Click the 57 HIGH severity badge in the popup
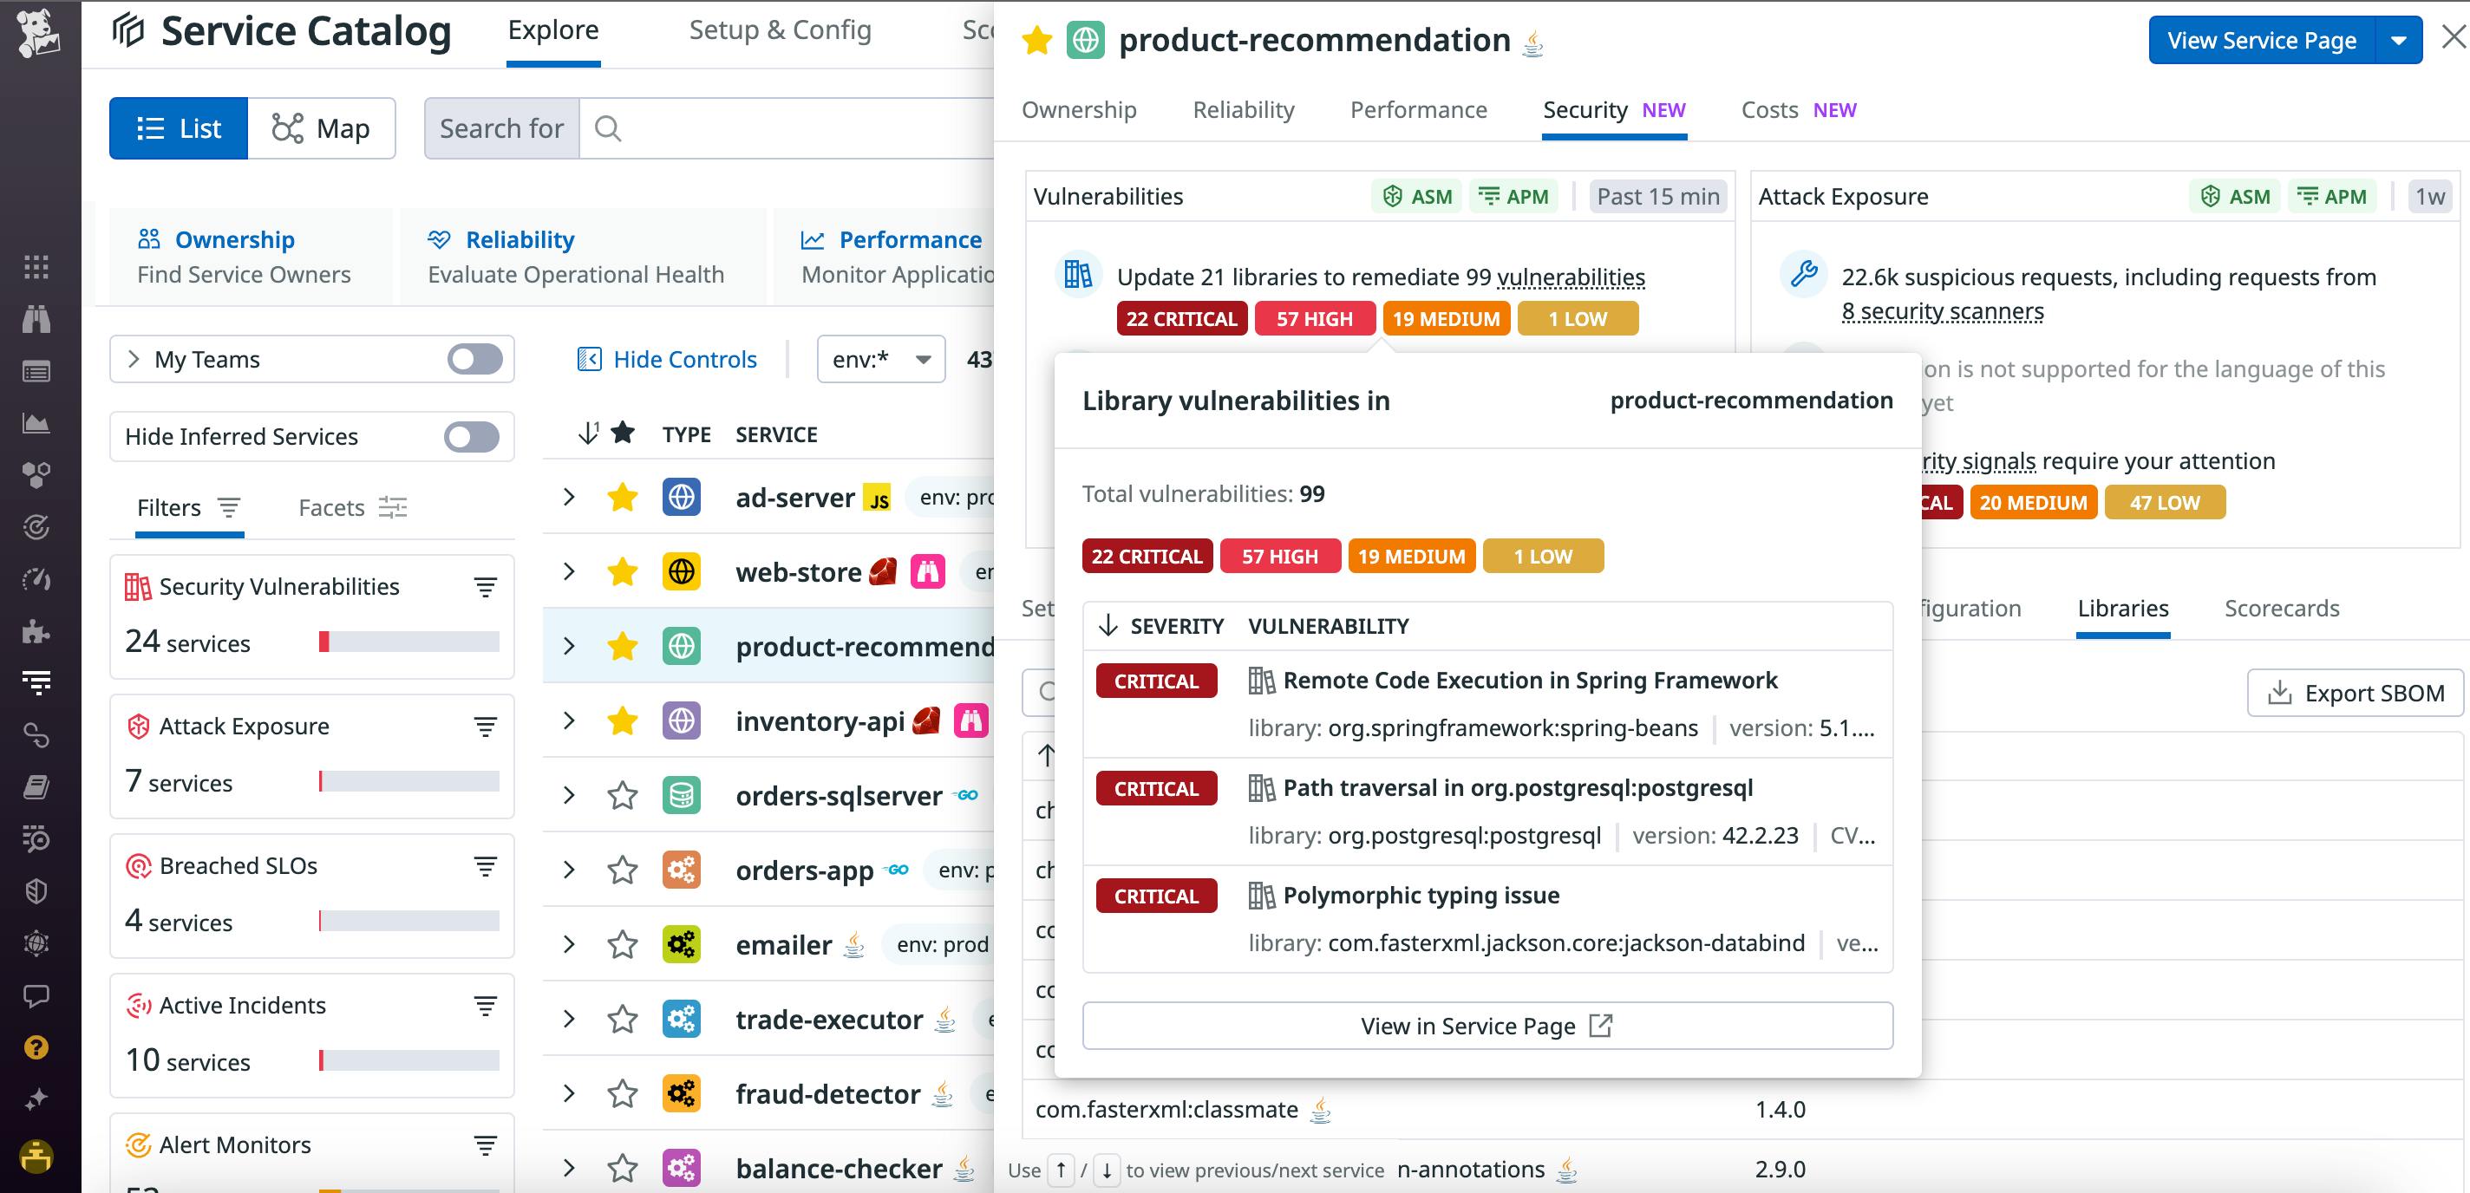 pyautogui.click(x=1279, y=557)
